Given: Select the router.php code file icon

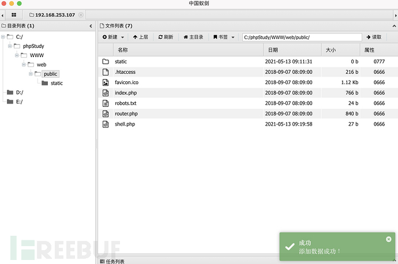Looking at the screenshot, I should point(106,114).
